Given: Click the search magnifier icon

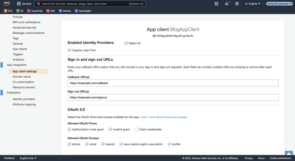Looking at the screenshot, I should [x=38, y=4].
